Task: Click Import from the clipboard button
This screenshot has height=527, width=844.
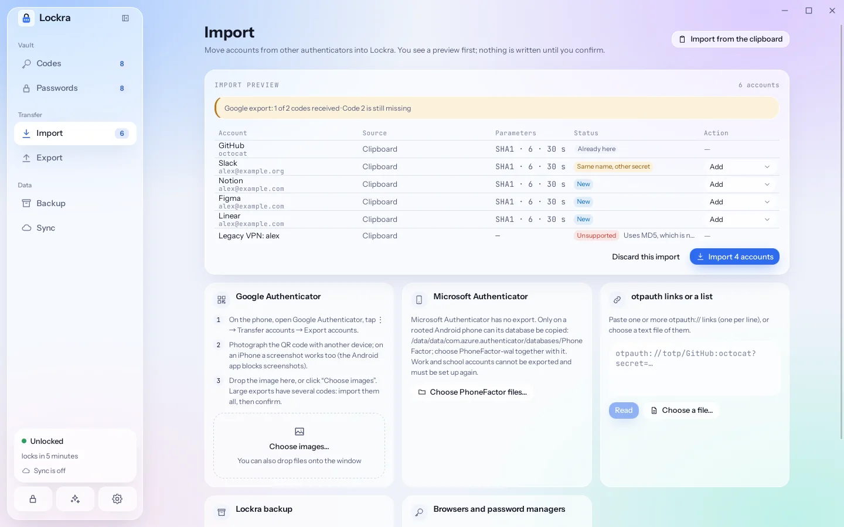Action: tap(730, 39)
